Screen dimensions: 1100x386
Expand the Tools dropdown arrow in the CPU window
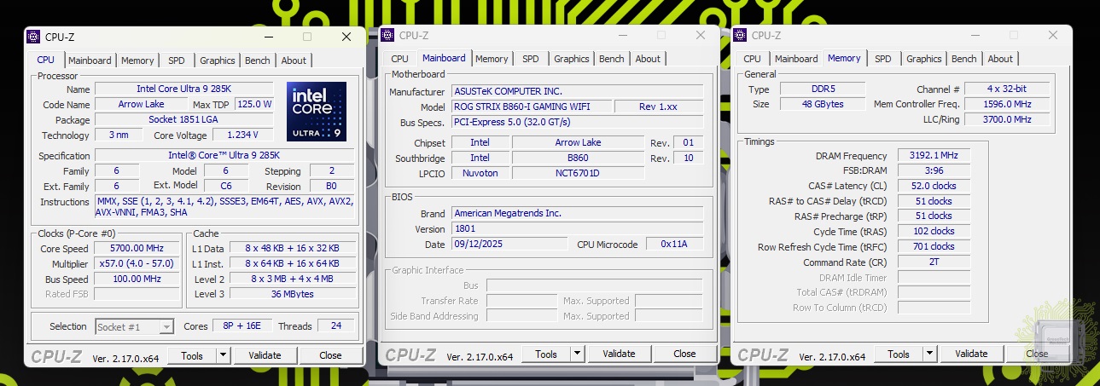point(223,355)
